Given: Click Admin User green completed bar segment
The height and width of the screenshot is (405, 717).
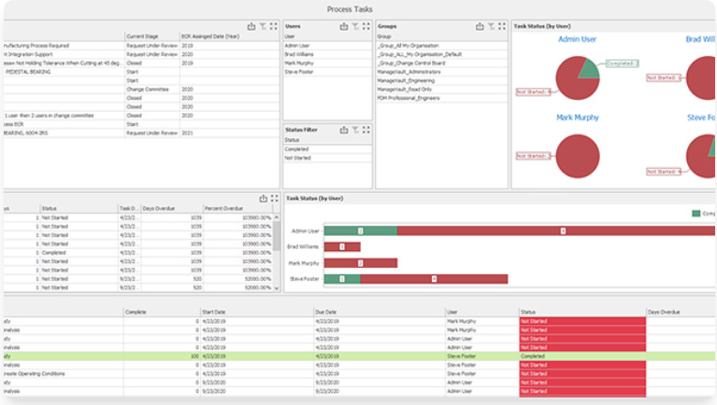Looking at the screenshot, I should pos(360,231).
